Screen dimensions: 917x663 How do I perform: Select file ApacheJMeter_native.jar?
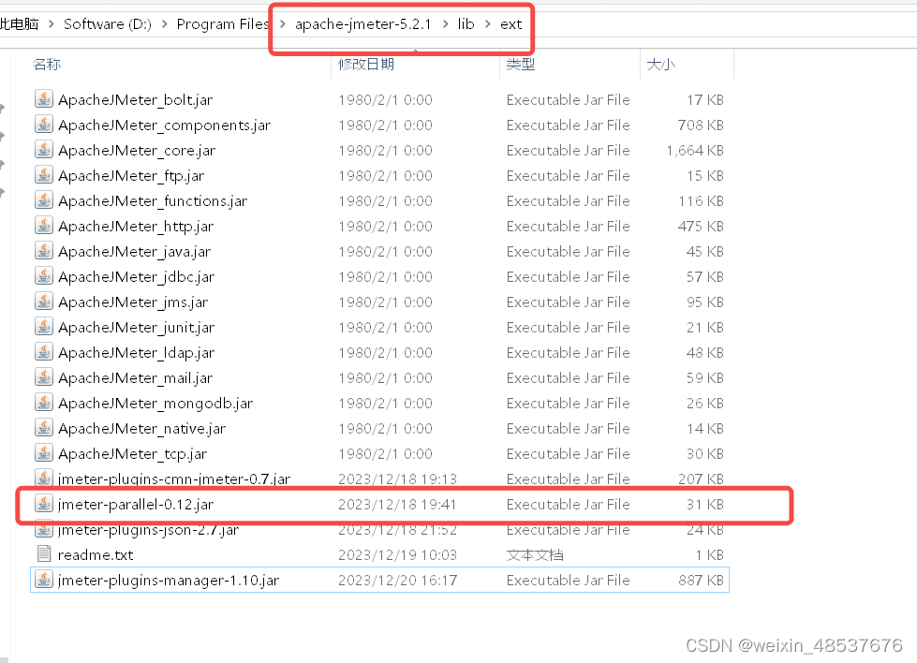(142, 429)
